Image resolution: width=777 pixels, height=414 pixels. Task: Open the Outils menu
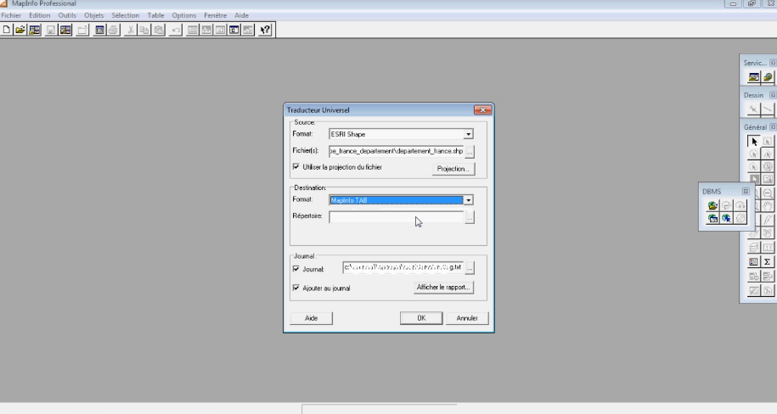67,15
